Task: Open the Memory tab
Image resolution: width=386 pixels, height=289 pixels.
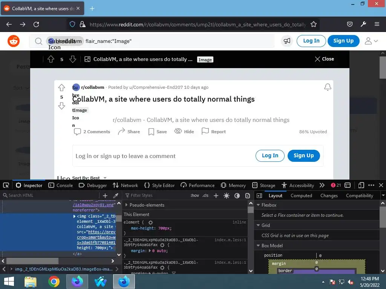Action: [233, 185]
